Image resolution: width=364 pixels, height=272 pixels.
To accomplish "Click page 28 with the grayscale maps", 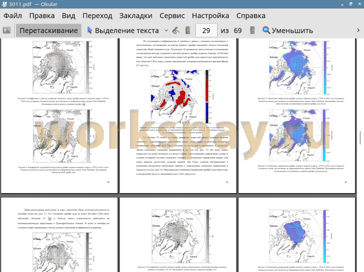I will coord(59,116).
